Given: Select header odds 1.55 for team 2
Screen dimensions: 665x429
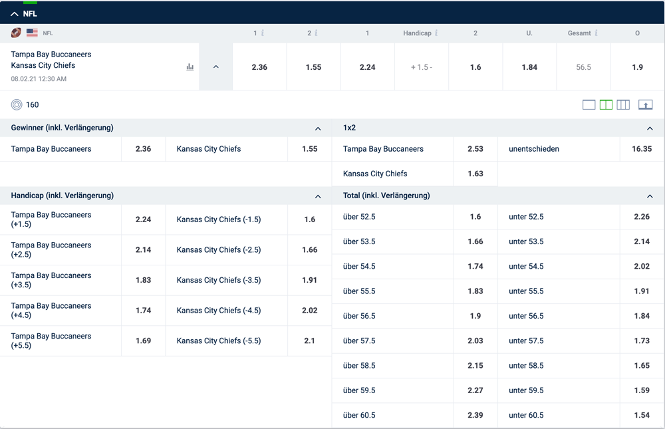Looking at the screenshot, I should (313, 67).
